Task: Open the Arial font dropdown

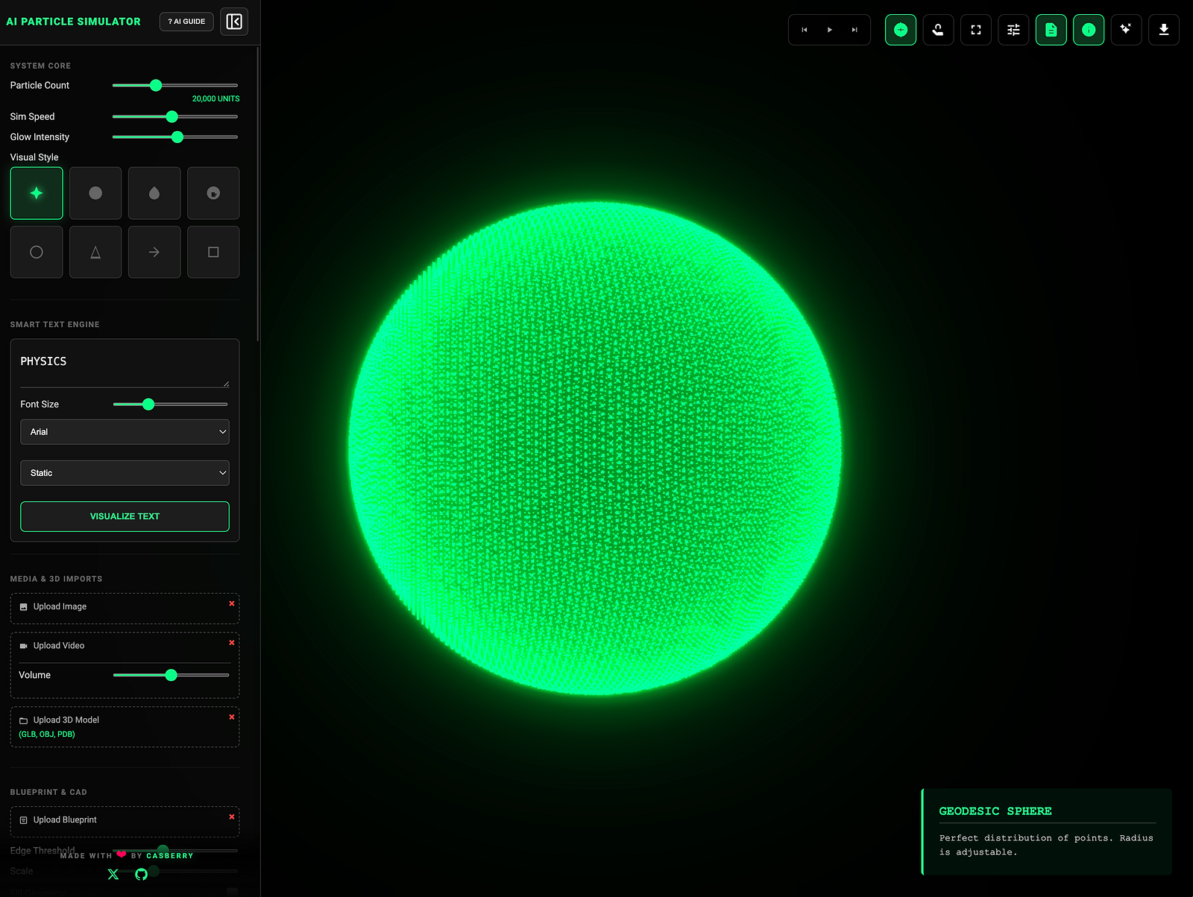Action: point(125,432)
